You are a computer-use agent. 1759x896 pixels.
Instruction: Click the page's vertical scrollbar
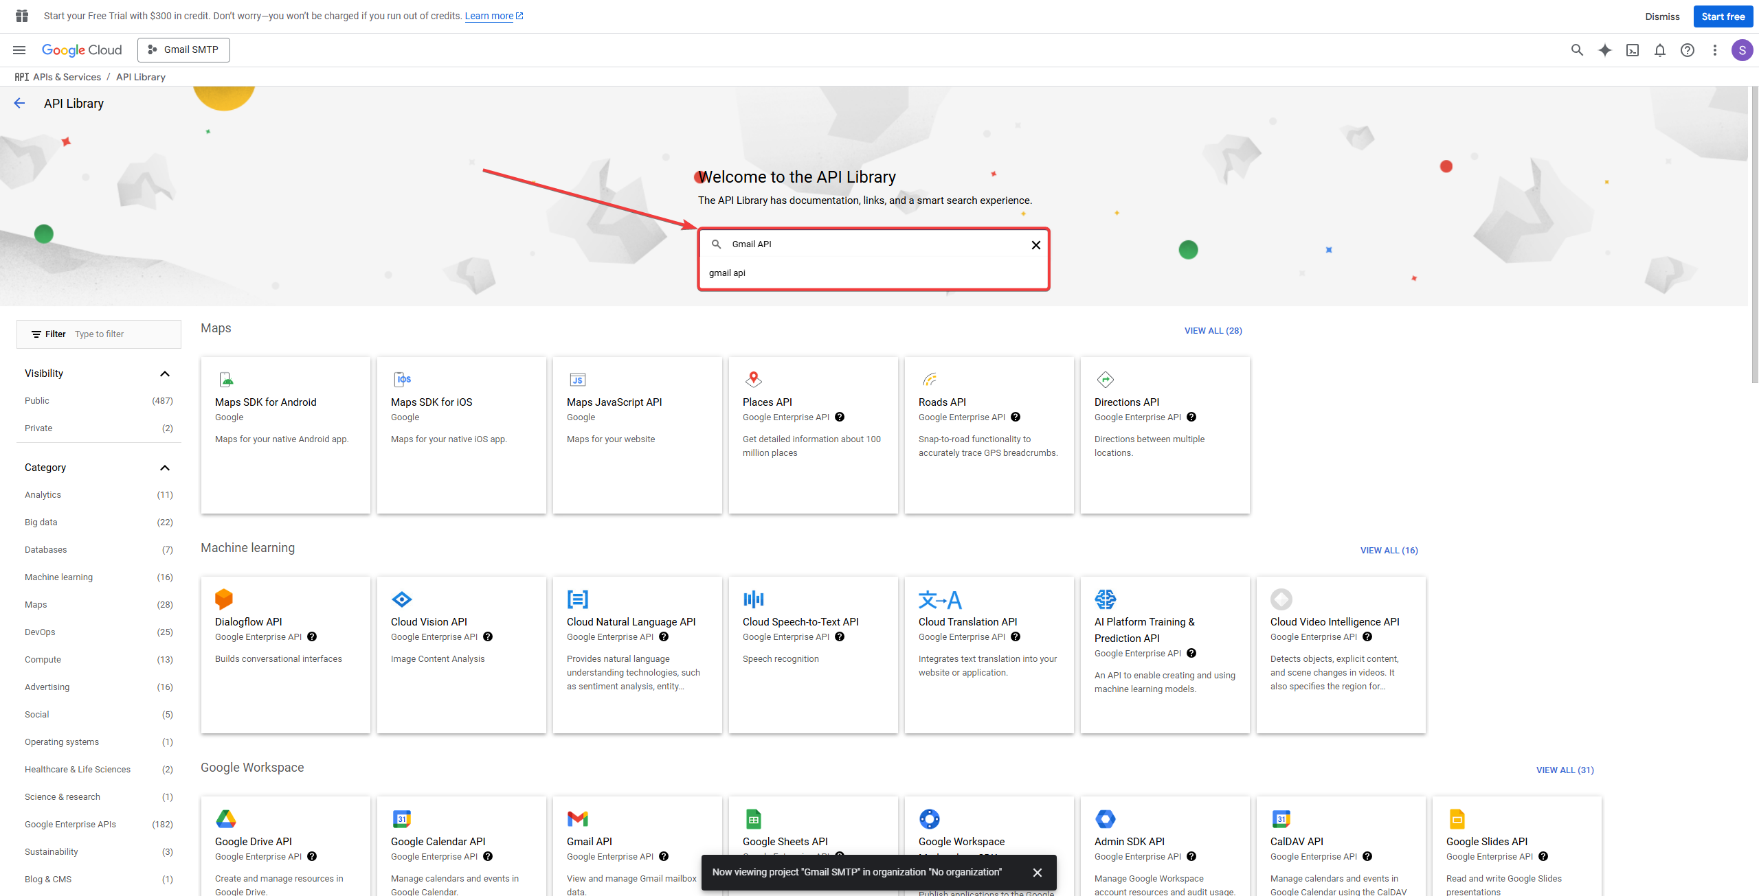[1754, 233]
